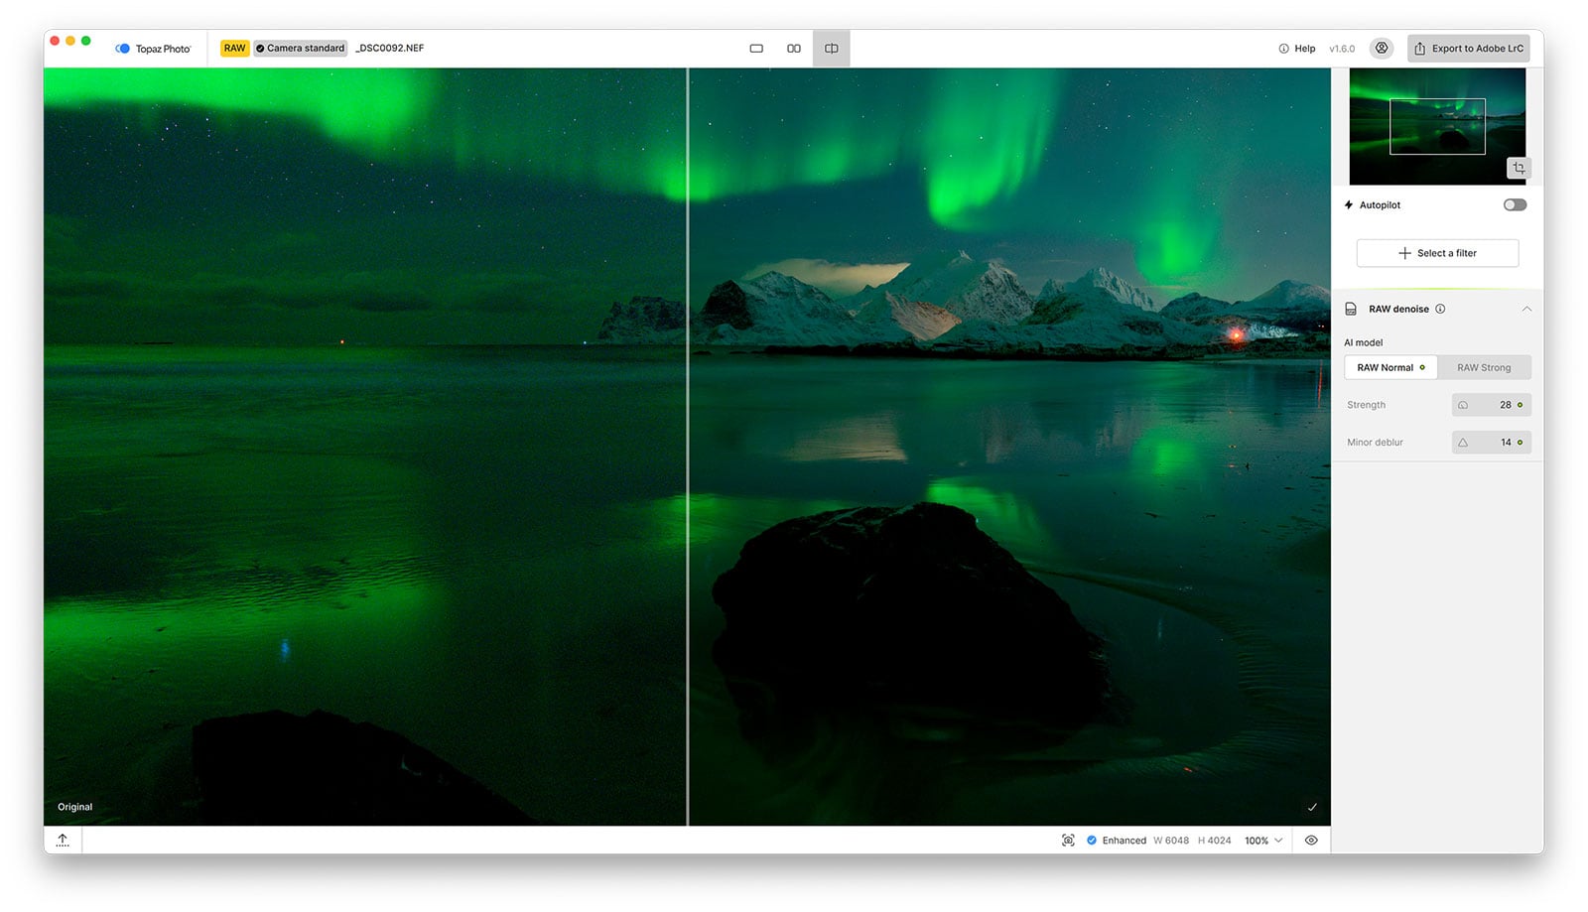Collapse the RAW denoise panel
Viewport: 1588px width, 912px height.
coord(1526,309)
